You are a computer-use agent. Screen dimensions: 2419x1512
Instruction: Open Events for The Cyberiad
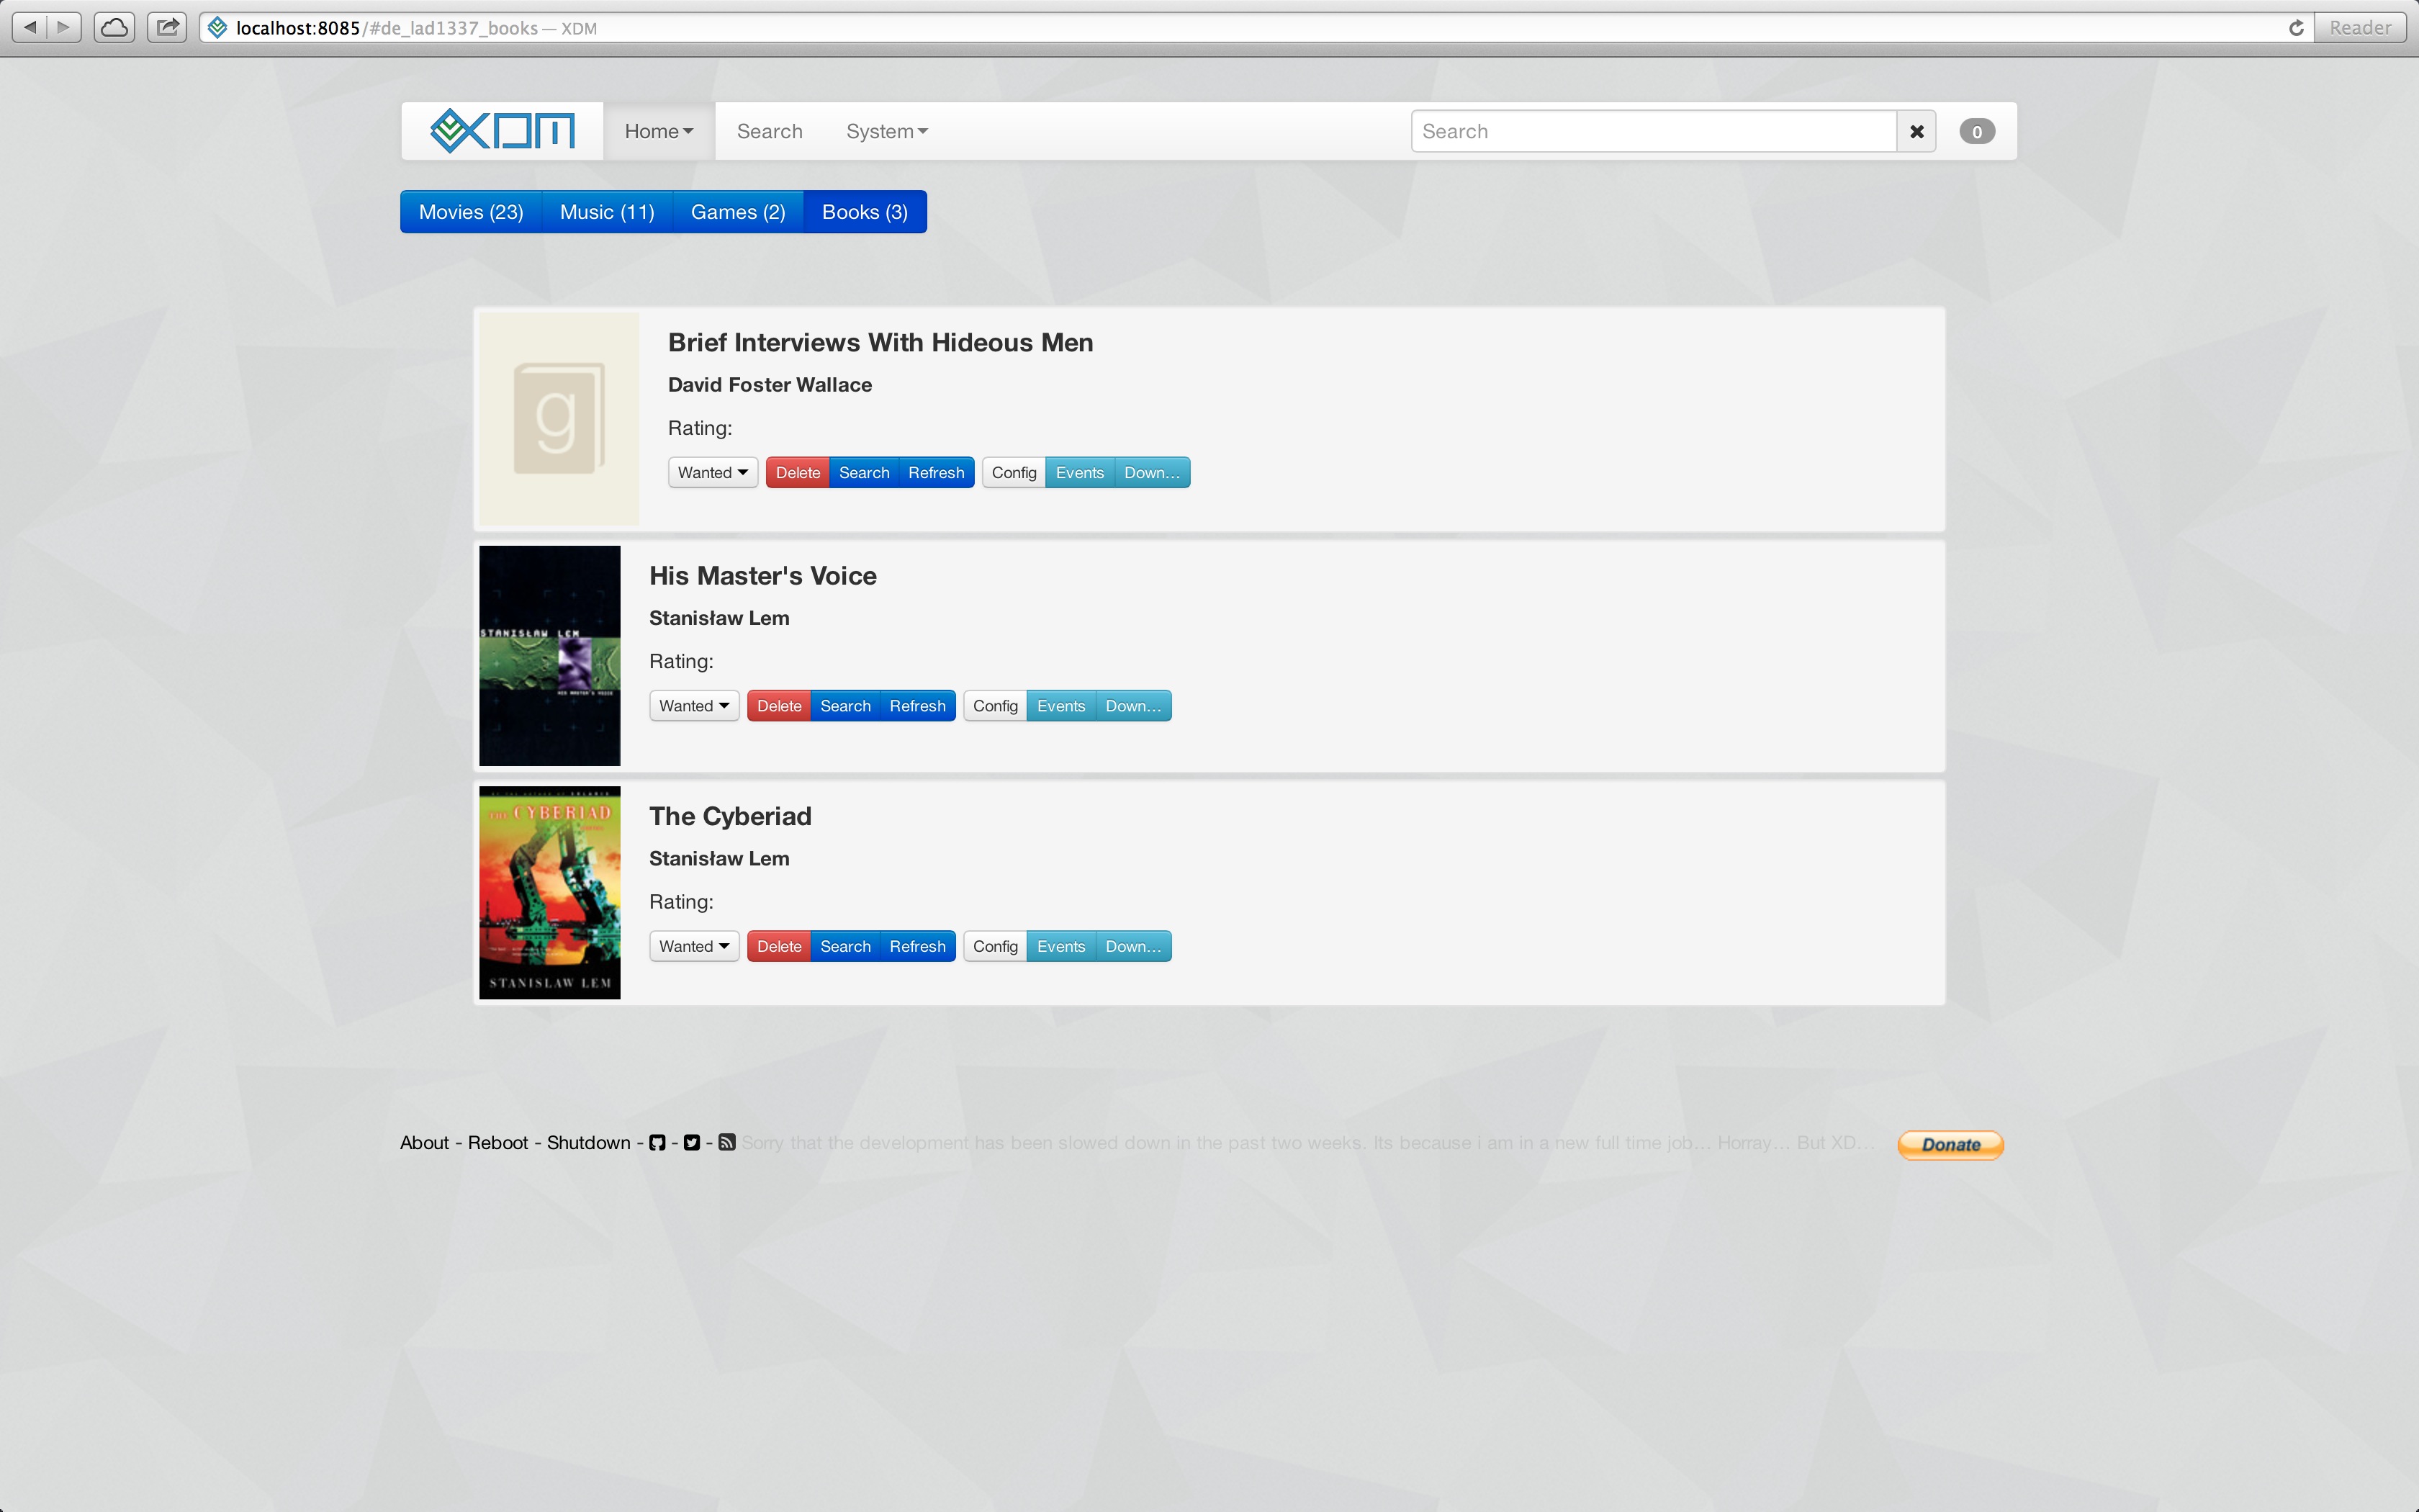(1060, 946)
